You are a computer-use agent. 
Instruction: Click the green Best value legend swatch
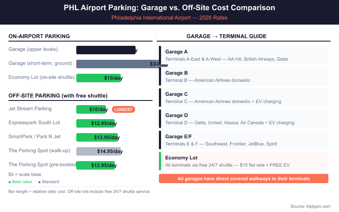(10, 182)
